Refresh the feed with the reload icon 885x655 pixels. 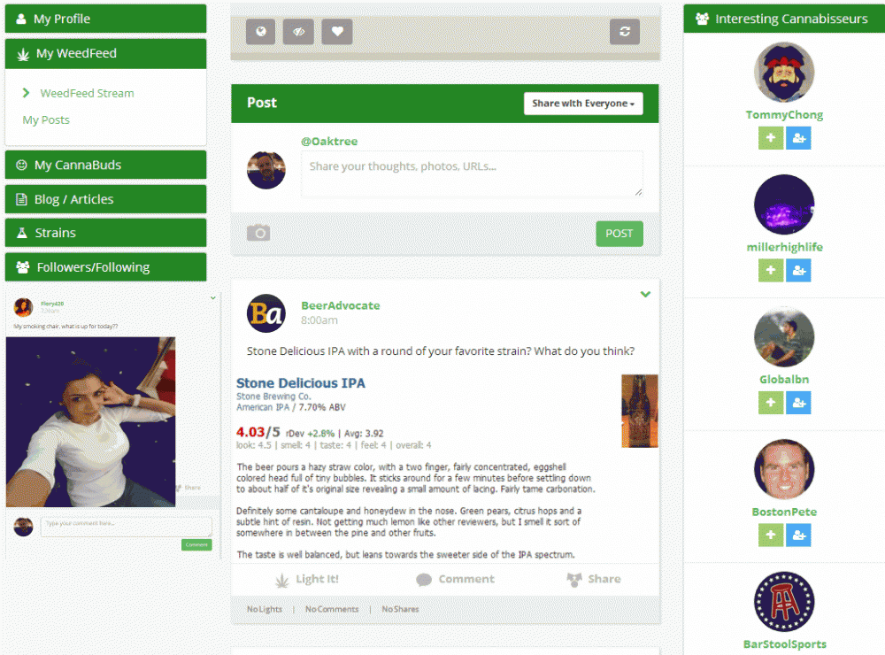point(625,32)
